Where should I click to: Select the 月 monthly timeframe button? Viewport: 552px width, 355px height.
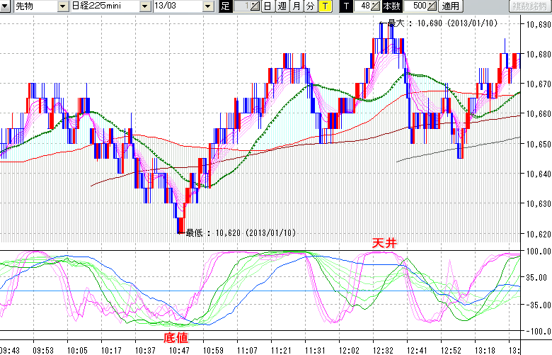click(296, 6)
